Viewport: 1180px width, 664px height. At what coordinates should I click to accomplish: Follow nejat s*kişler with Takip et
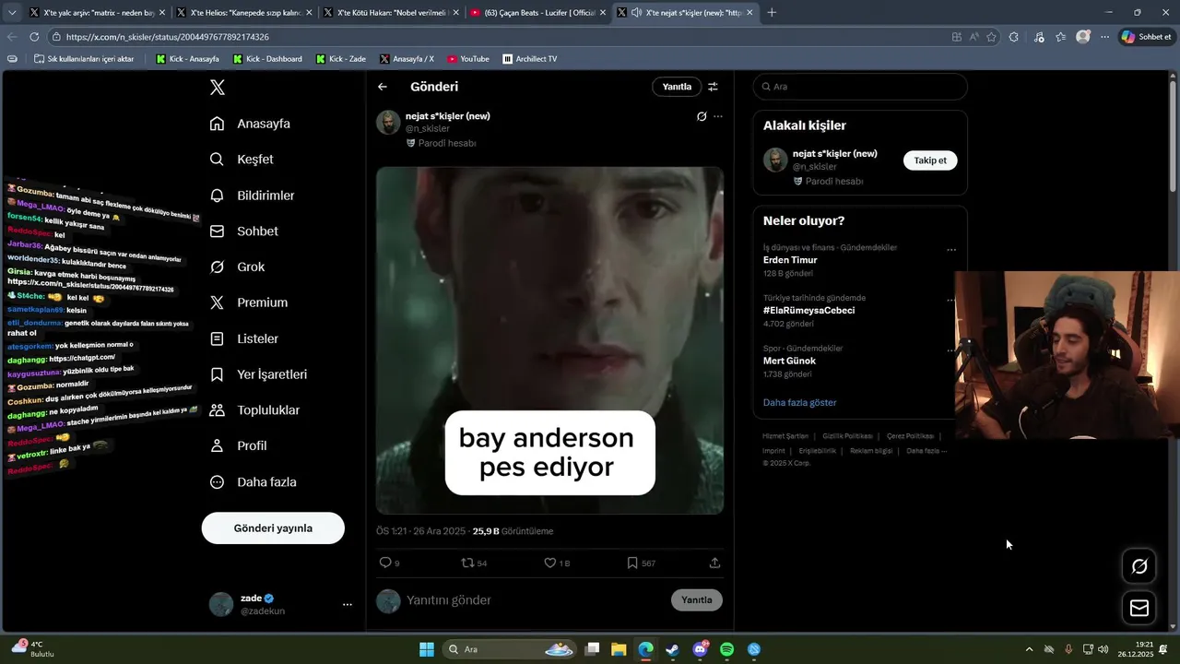(x=930, y=160)
